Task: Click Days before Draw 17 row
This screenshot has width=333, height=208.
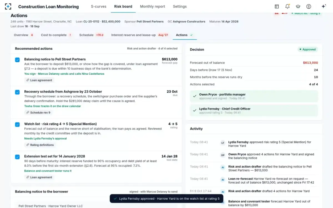Action: point(254,70)
